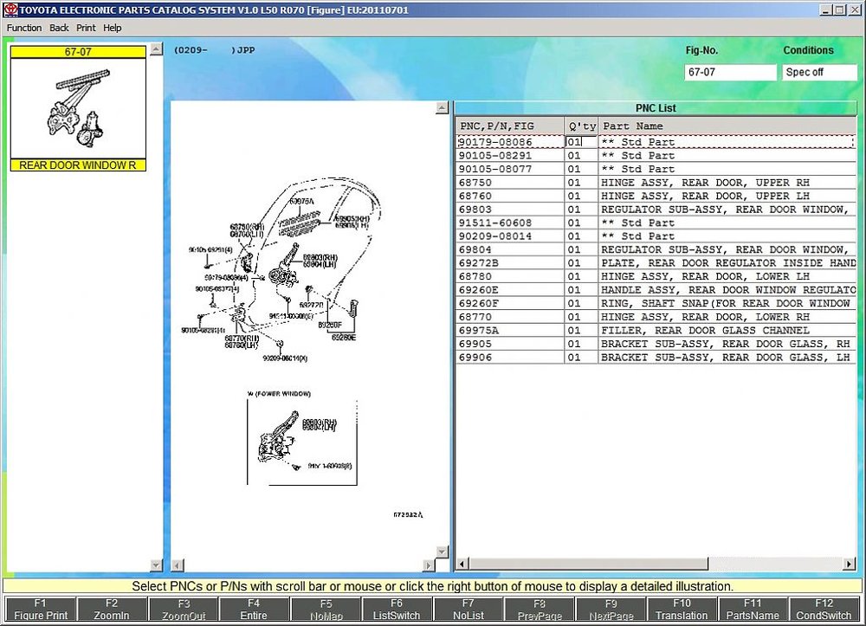Select the 90105-08291 row
Viewport: 866px width, 626px height.
click(x=656, y=156)
